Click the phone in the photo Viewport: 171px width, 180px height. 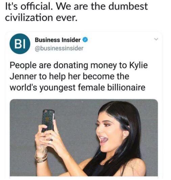(48, 121)
